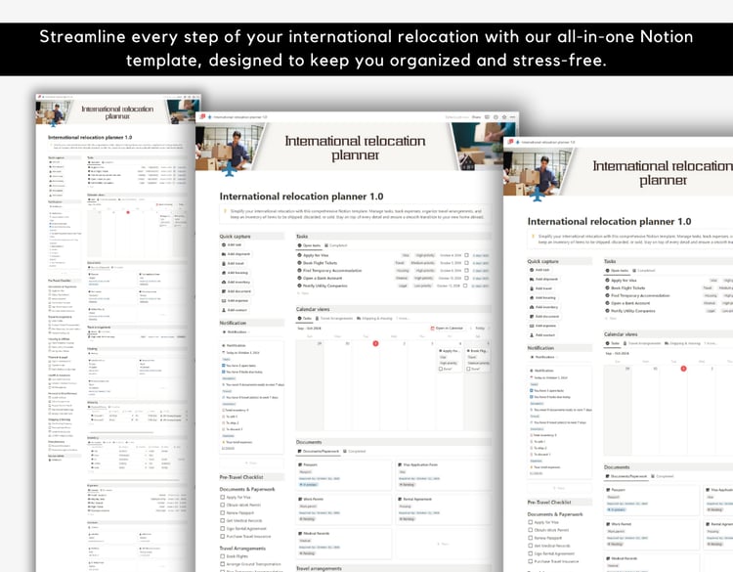Click the Add shipment truck icon in middle window
The height and width of the screenshot is (572, 733).
(224, 254)
